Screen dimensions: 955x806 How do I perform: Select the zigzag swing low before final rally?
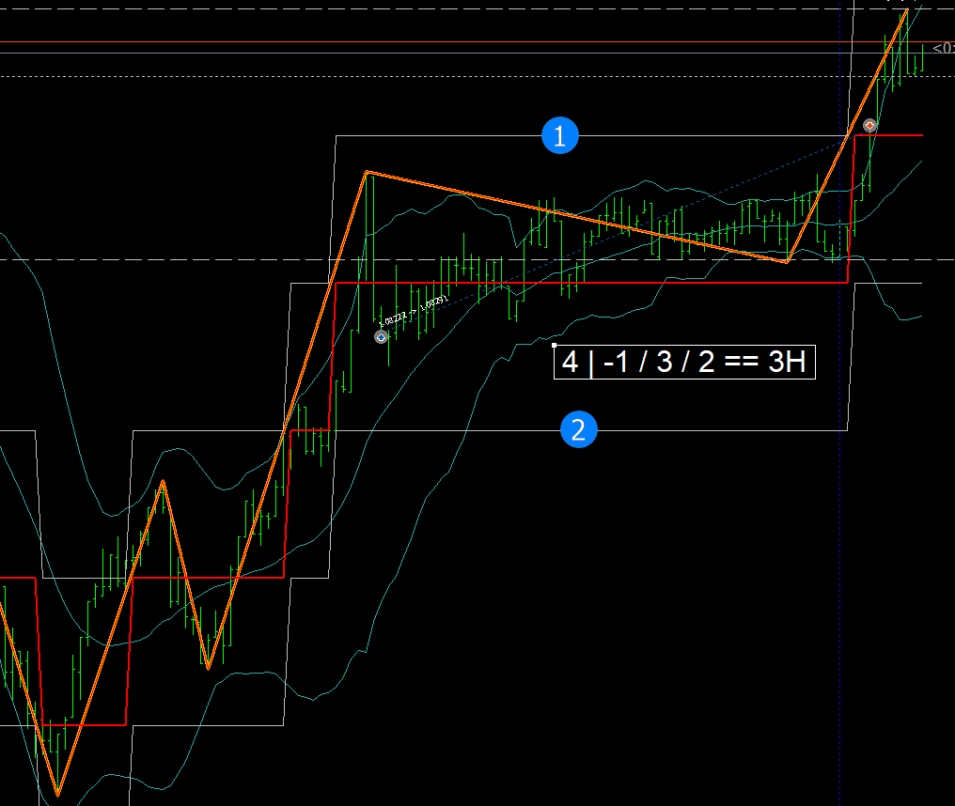coord(788,261)
